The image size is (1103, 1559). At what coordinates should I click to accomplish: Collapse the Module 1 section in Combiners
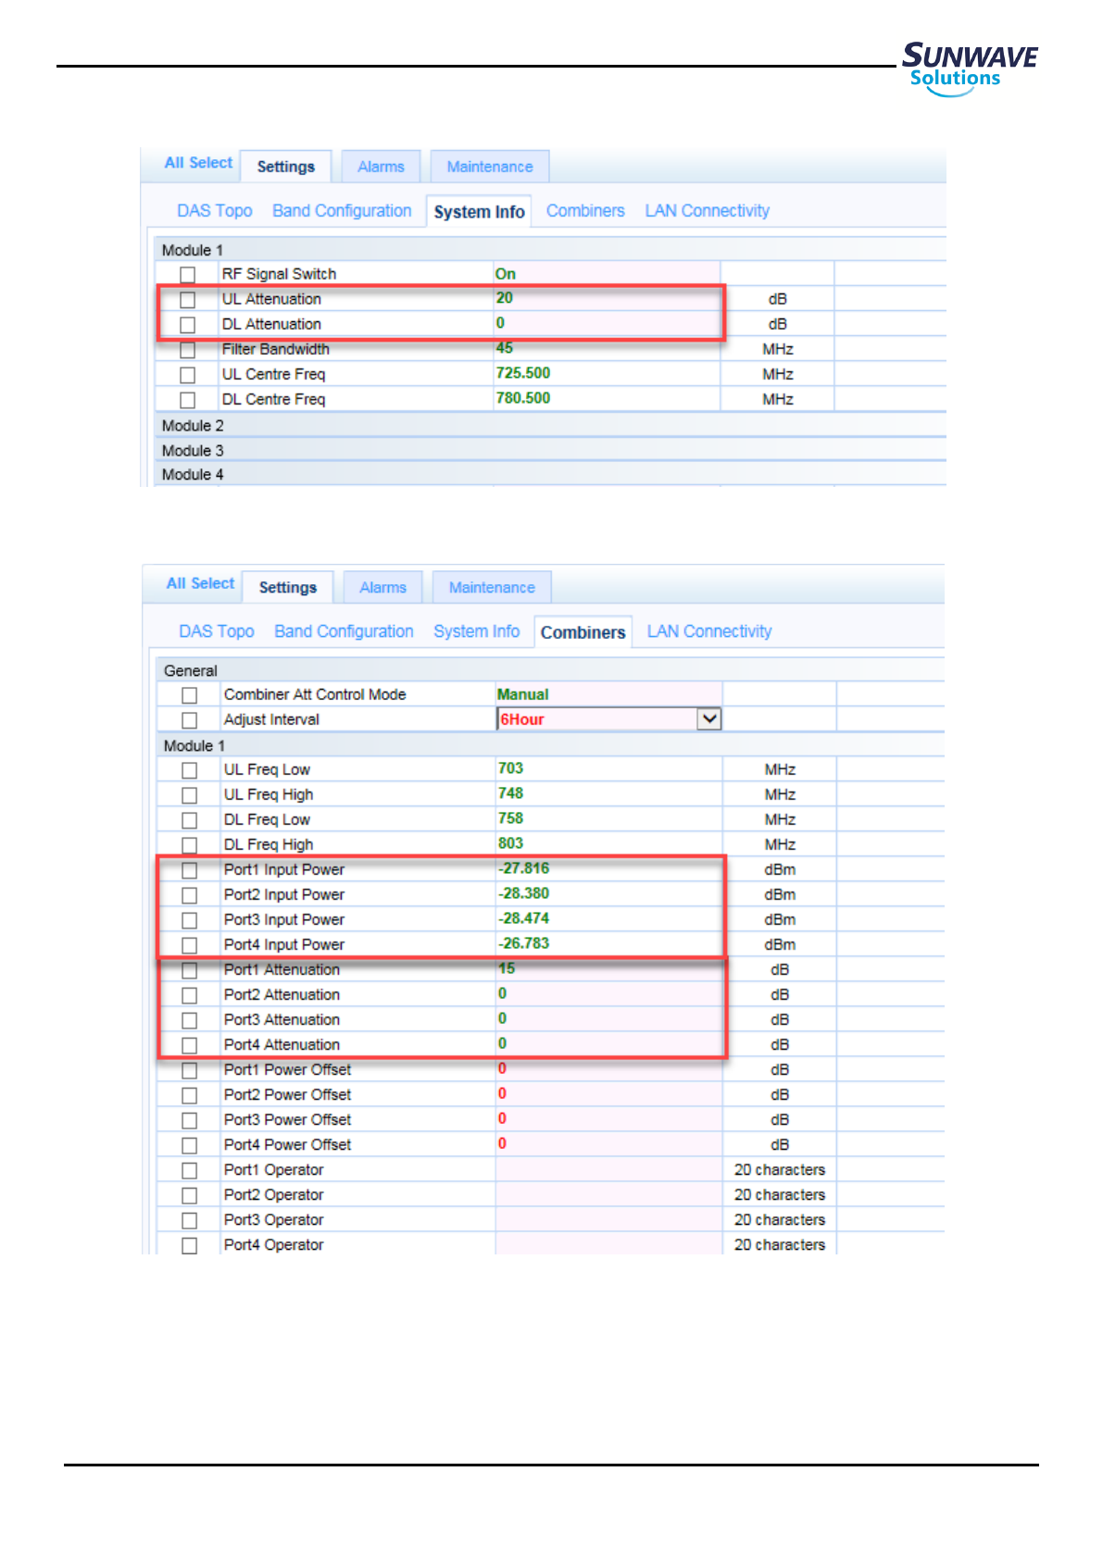(550, 745)
